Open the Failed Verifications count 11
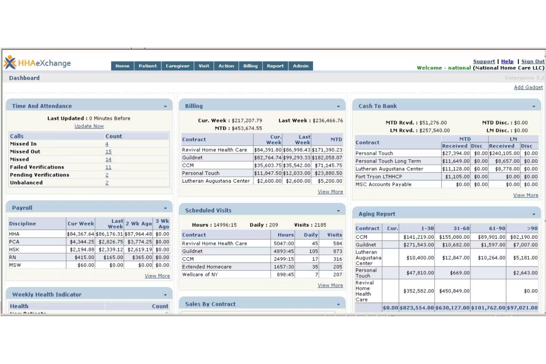 pos(108,167)
